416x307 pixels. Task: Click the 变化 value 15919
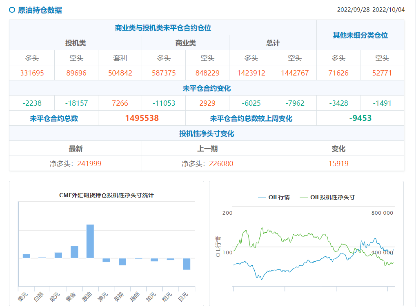pyautogui.click(x=338, y=164)
